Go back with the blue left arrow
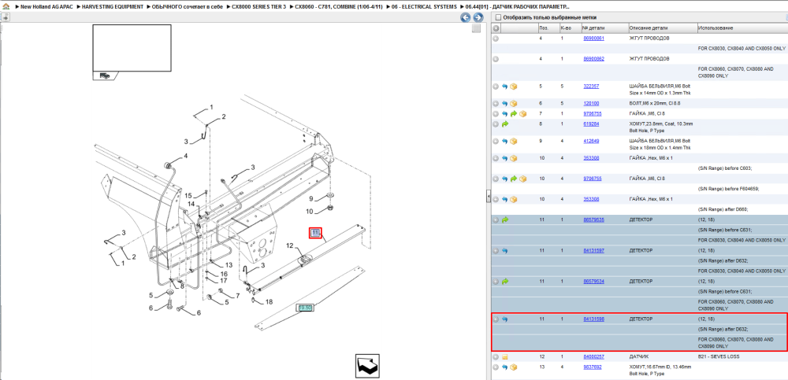 tap(466, 17)
